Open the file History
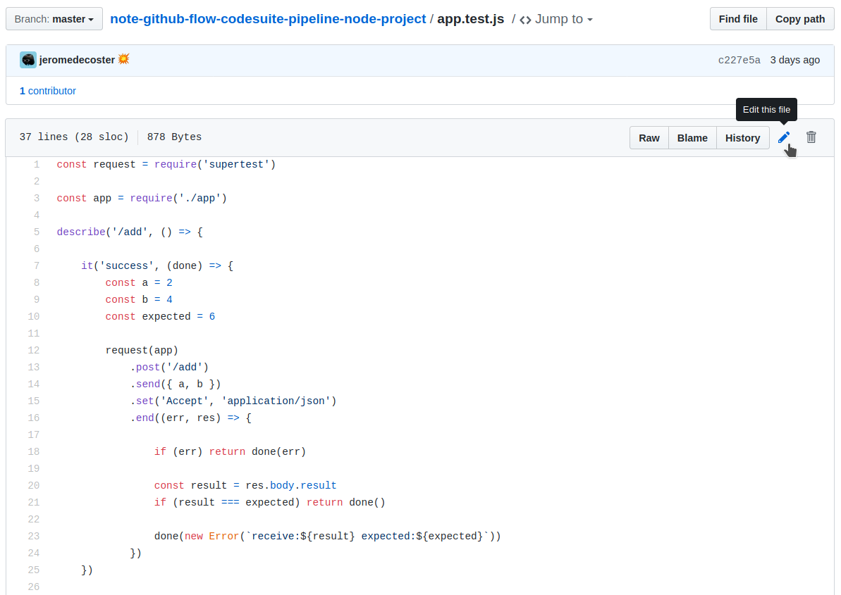 point(742,138)
